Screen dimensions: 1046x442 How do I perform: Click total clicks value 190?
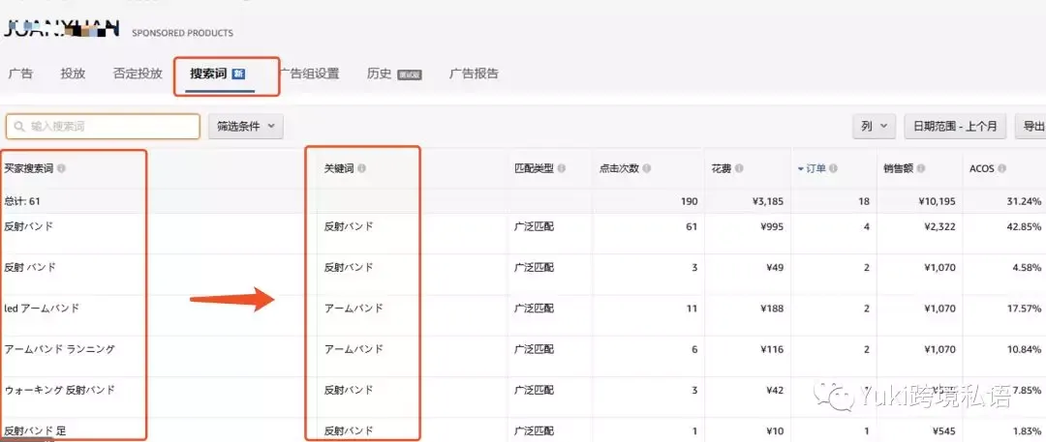[690, 200]
